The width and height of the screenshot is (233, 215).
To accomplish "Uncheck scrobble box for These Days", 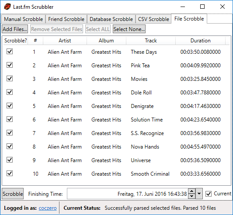I will 10,52.
